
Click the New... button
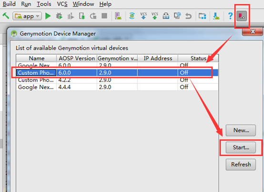(241, 130)
